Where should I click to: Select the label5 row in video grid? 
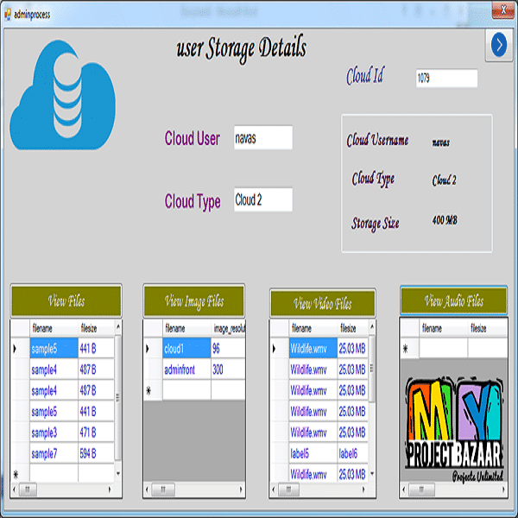[312, 453]
